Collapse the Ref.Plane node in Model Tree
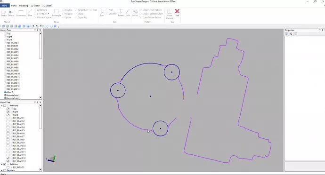Screen dimensions: 325x175 pos(2,106)
